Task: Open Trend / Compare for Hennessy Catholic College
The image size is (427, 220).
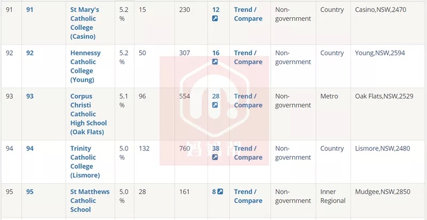Action: pyautogui.click(x=248, y=58)
